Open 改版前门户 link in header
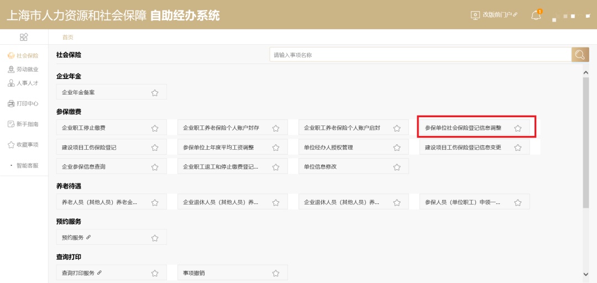 pos(494,15)
